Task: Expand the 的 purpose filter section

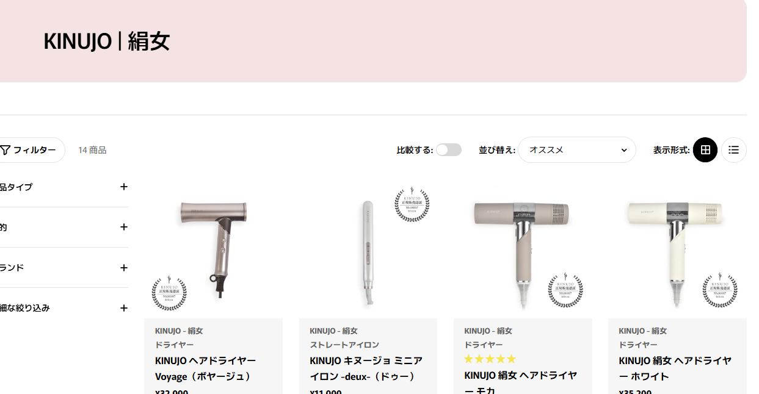Action: (x=64, y=227)
